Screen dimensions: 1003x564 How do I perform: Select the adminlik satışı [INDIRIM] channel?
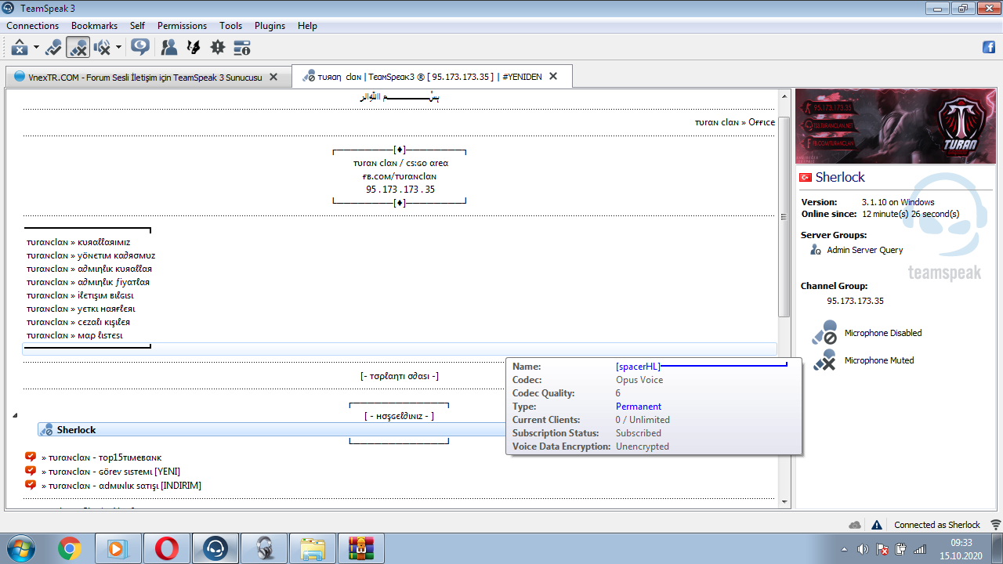(x=121, y=486)
